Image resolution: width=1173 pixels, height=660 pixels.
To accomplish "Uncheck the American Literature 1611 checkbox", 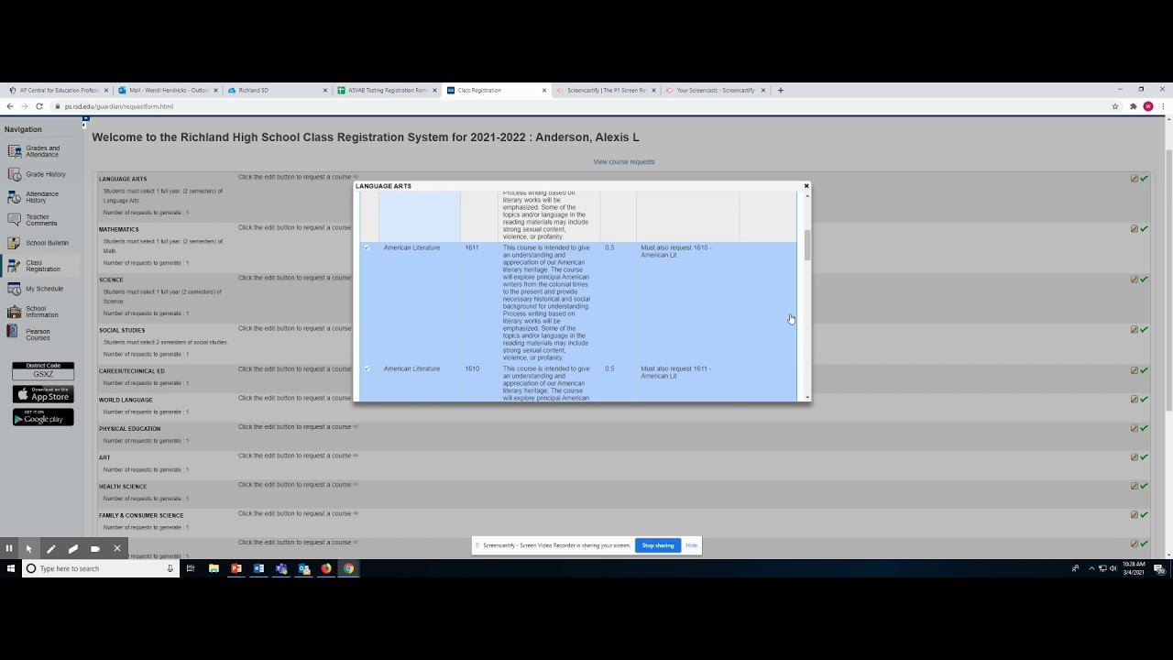I will click(x=367, y=247).
